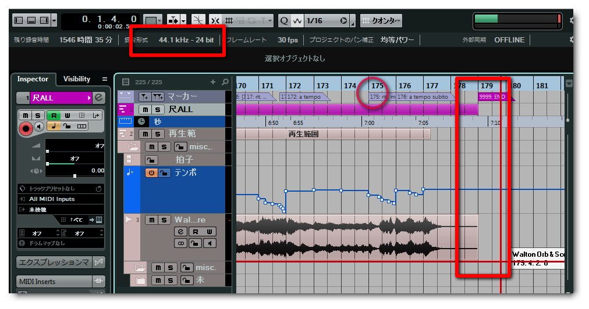Toggle the left zone window layout button
The width and height of the screenshot is (589, 309).
click(x=19, y=20)
